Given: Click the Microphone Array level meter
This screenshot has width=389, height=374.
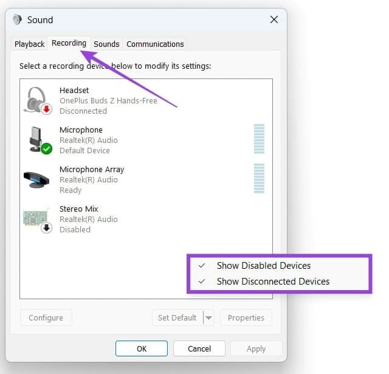Looking at the screenshot, I should pos(259,179).
